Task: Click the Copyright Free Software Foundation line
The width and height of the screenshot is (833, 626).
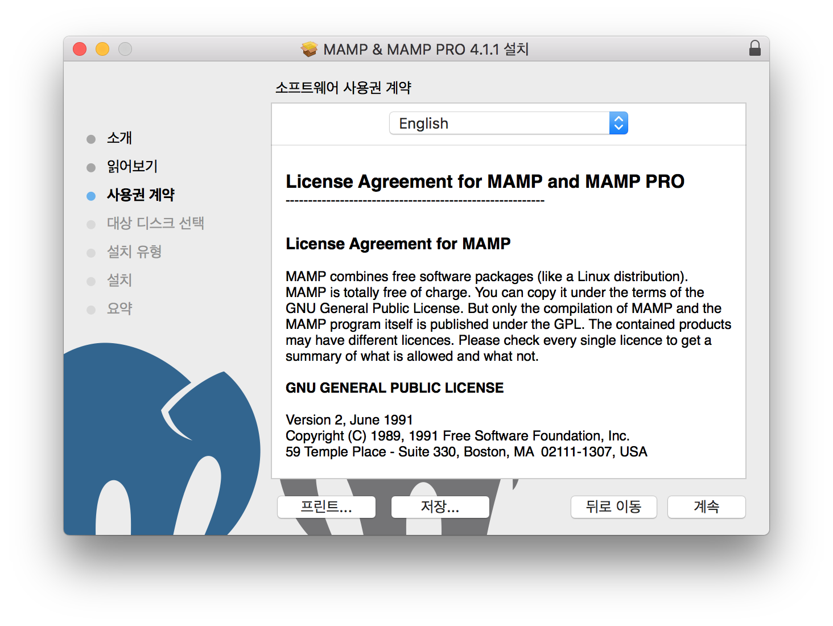Action: (x=457, y=436)
